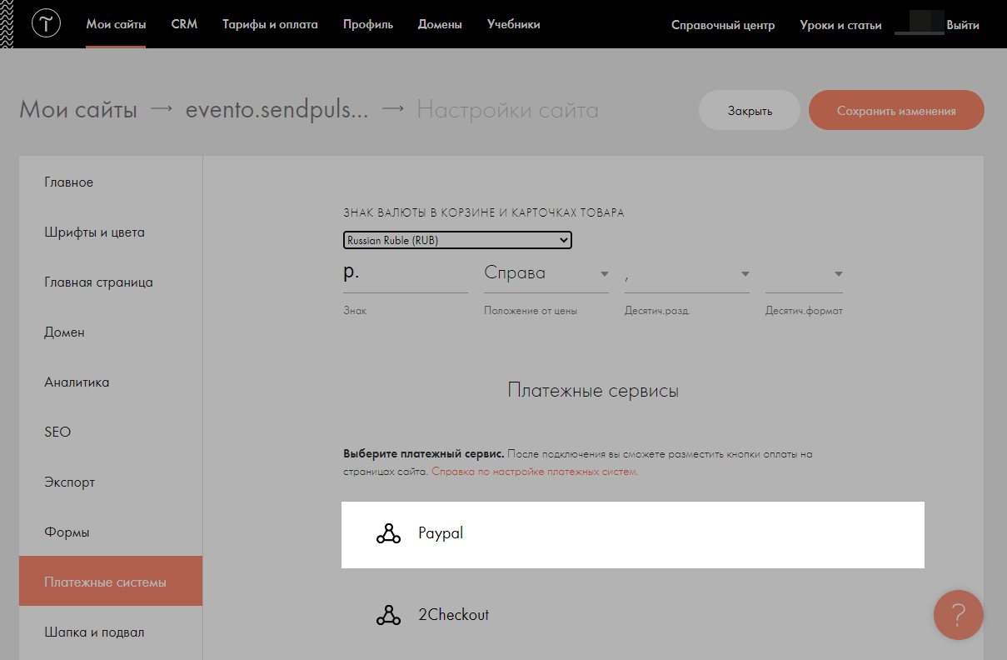This screenshot has width=1007, height=660.
Task: Open Справка по настройке платежных систем link
Action: [535, 472]
